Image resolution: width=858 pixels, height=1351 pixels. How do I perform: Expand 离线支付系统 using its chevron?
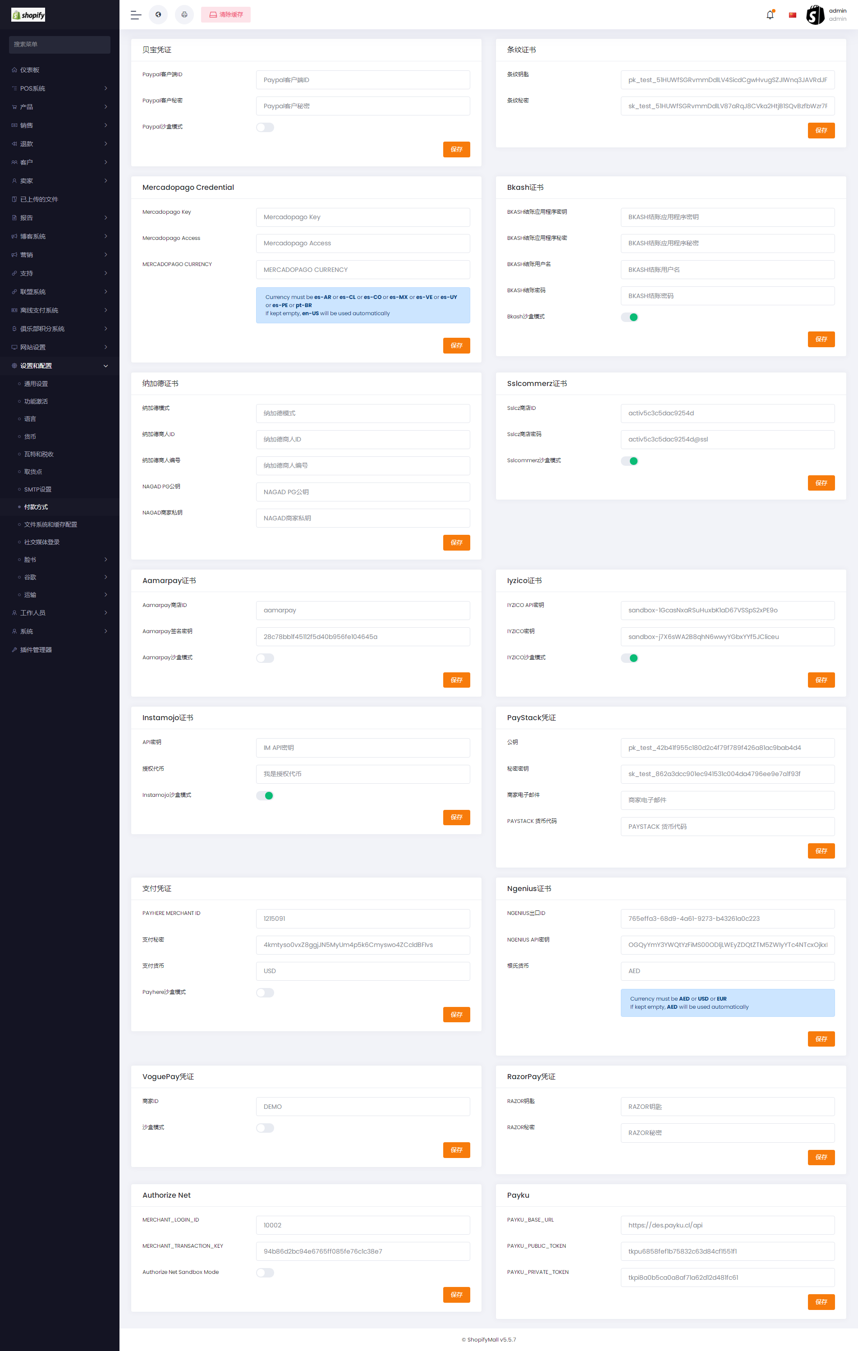106,310
